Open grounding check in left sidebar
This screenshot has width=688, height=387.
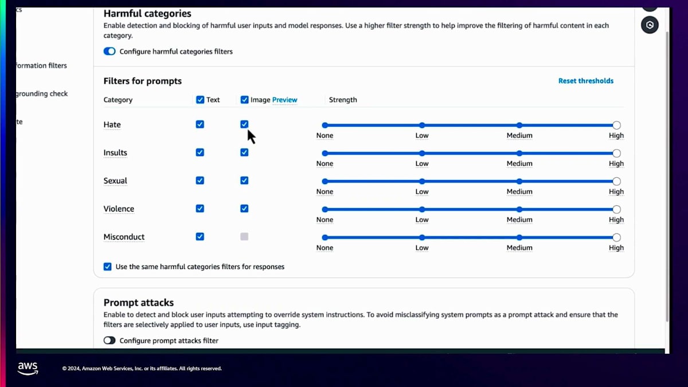[x=42, y=93]
